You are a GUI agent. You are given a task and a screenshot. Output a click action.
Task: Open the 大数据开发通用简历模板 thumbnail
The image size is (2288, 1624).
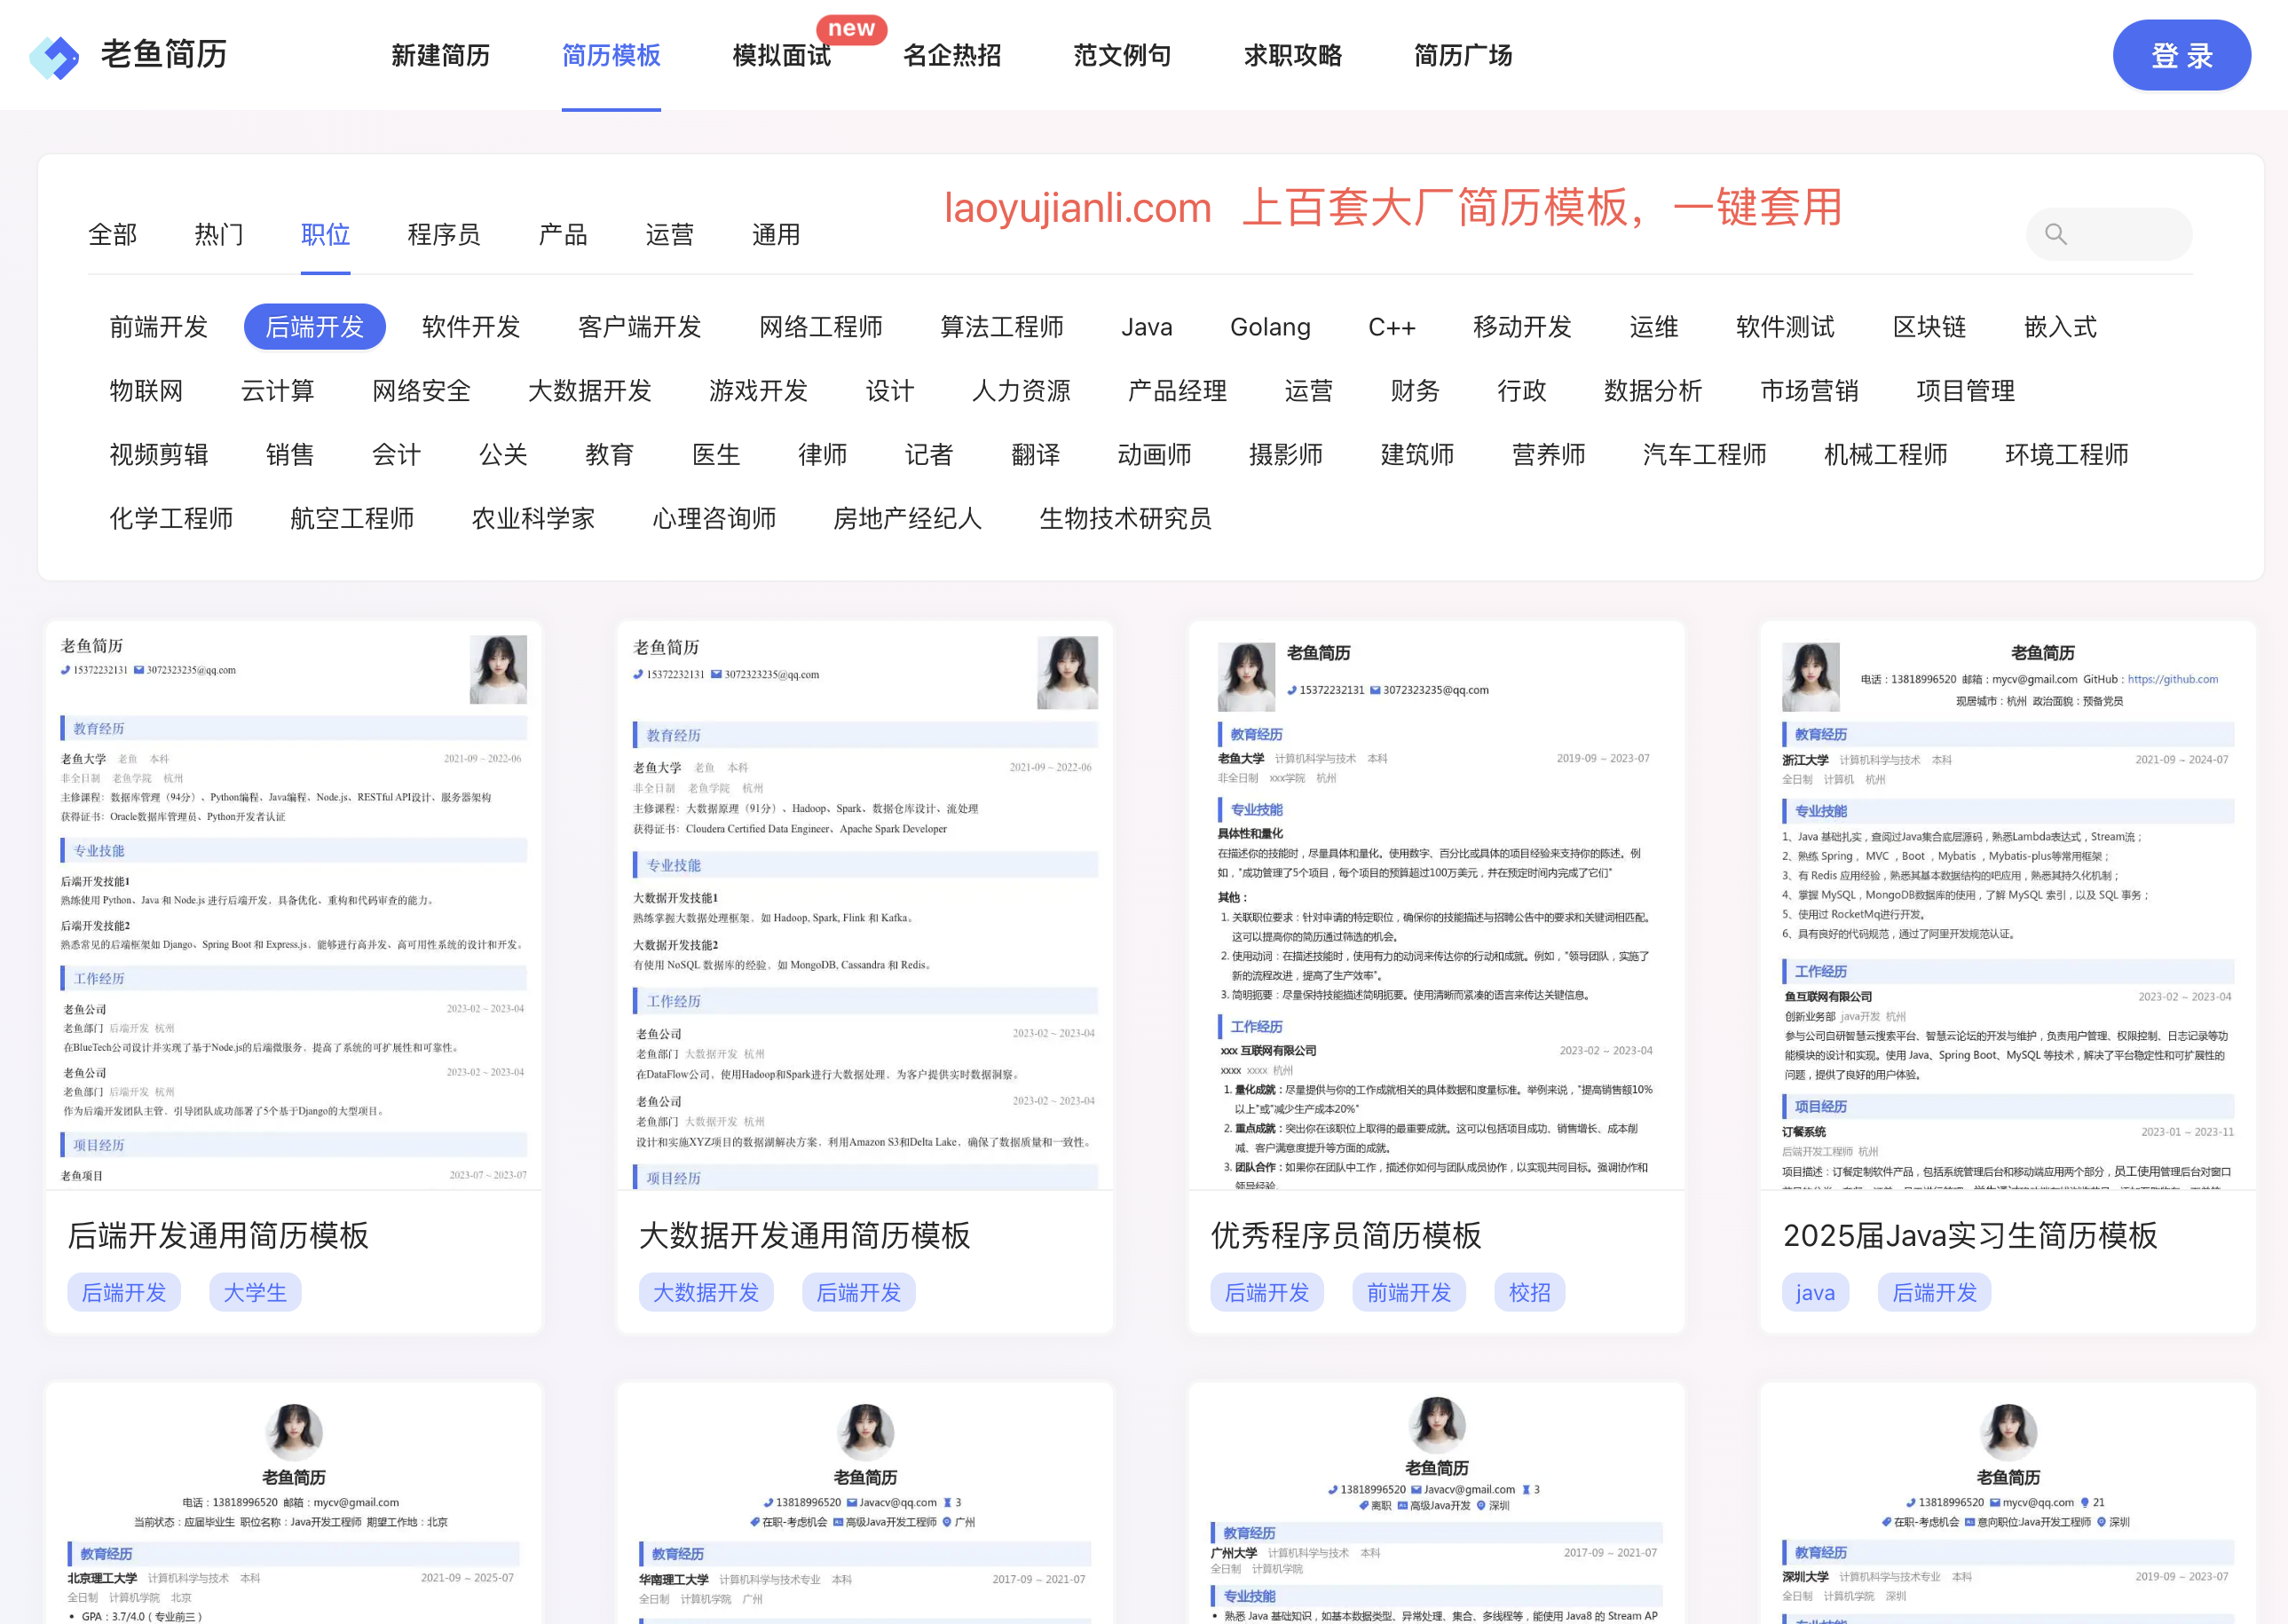point(864,905)
